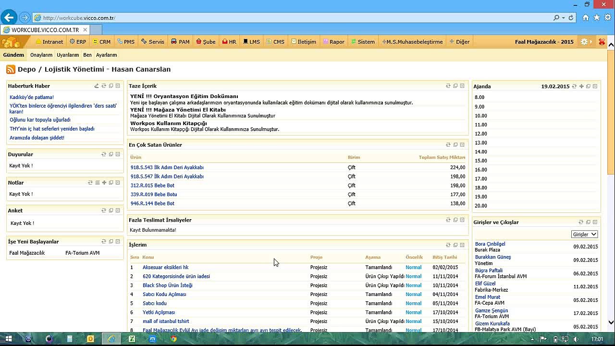This screenshot has width=615, height=346.
Task: Open the CRM menu
Action: (x=102, y=42)
